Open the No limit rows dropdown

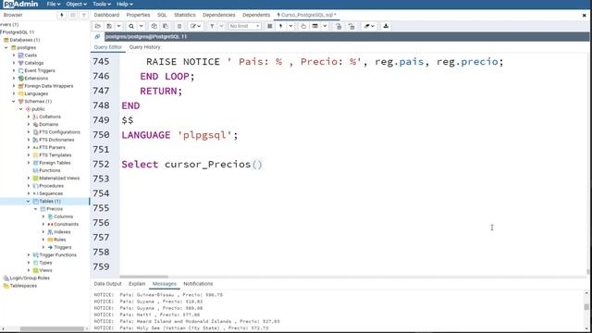coord(244,26)
